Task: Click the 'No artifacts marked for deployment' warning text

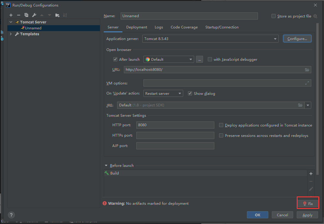Action: click(157, 204)
